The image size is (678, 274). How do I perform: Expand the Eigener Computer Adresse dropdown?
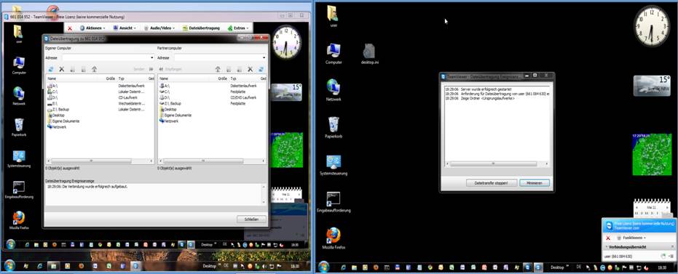pos(151,58)
